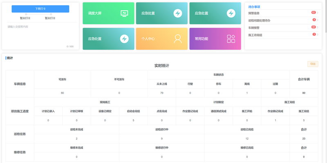Expand the 施工待完结 chevron arrow
327x163 pixels.
click(x=318, y=35)
